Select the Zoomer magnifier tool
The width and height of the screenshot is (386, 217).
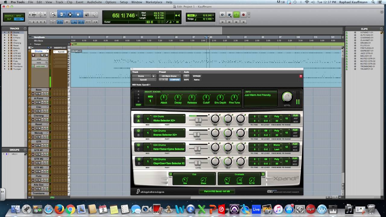[53, 14]
